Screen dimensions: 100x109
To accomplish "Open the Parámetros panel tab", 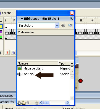I will click(x=7, y=102).
